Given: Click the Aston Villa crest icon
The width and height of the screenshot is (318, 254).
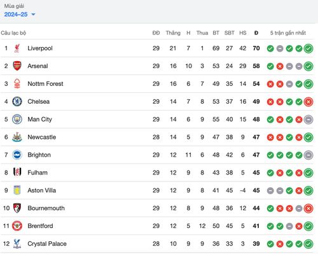Looking at the screenshot, I should tap(17, 190).
